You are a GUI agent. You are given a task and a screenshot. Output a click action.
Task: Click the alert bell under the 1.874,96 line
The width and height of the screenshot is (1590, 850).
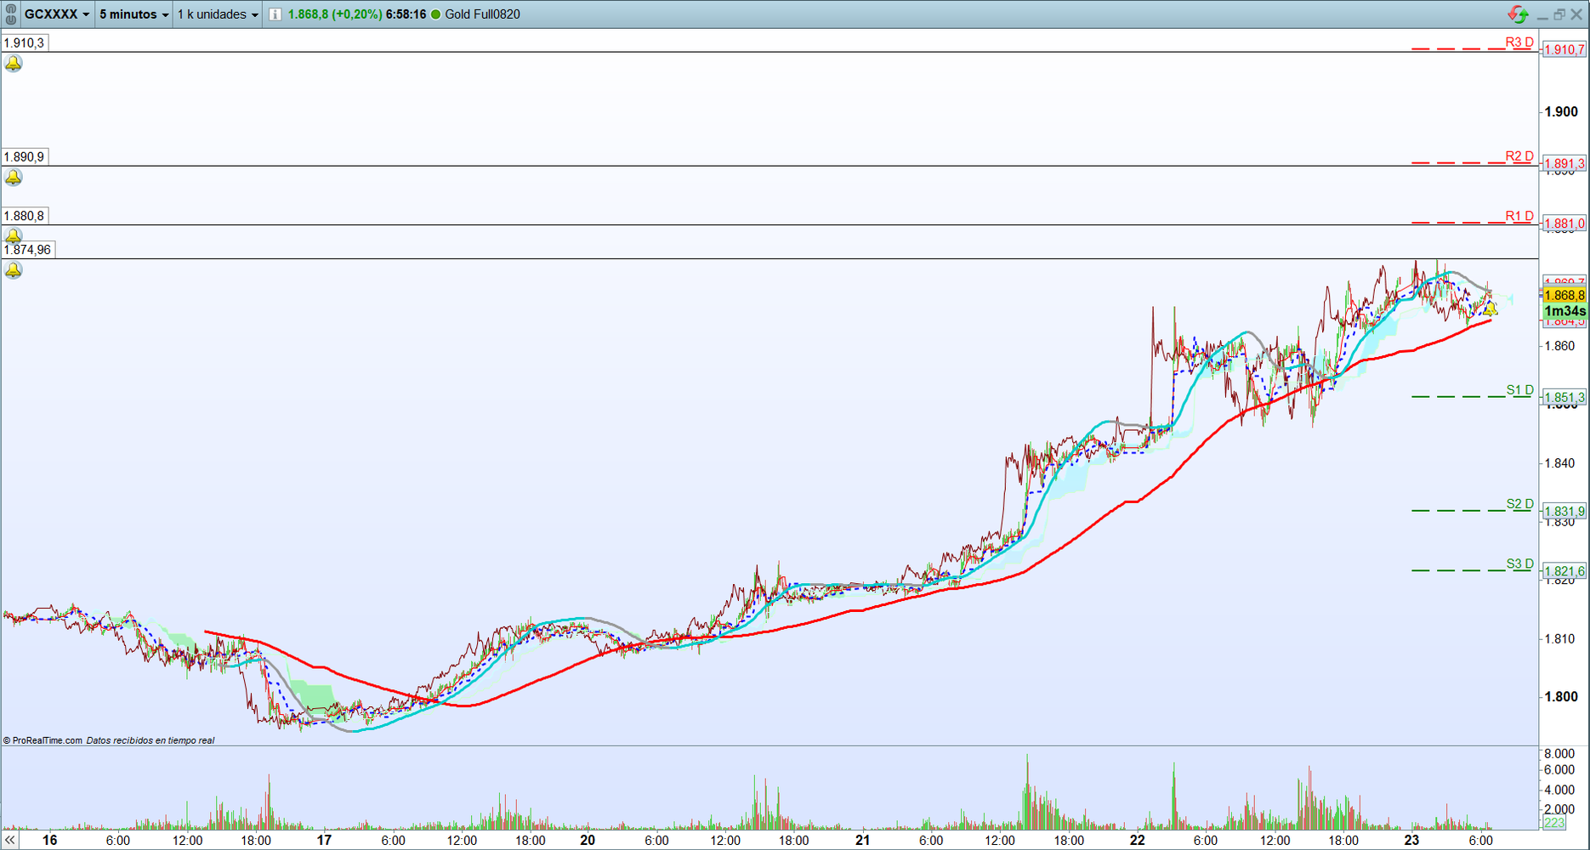click(14, 270)
